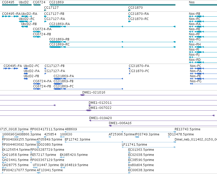Click transcript Nos-RC

click(195, 19)
